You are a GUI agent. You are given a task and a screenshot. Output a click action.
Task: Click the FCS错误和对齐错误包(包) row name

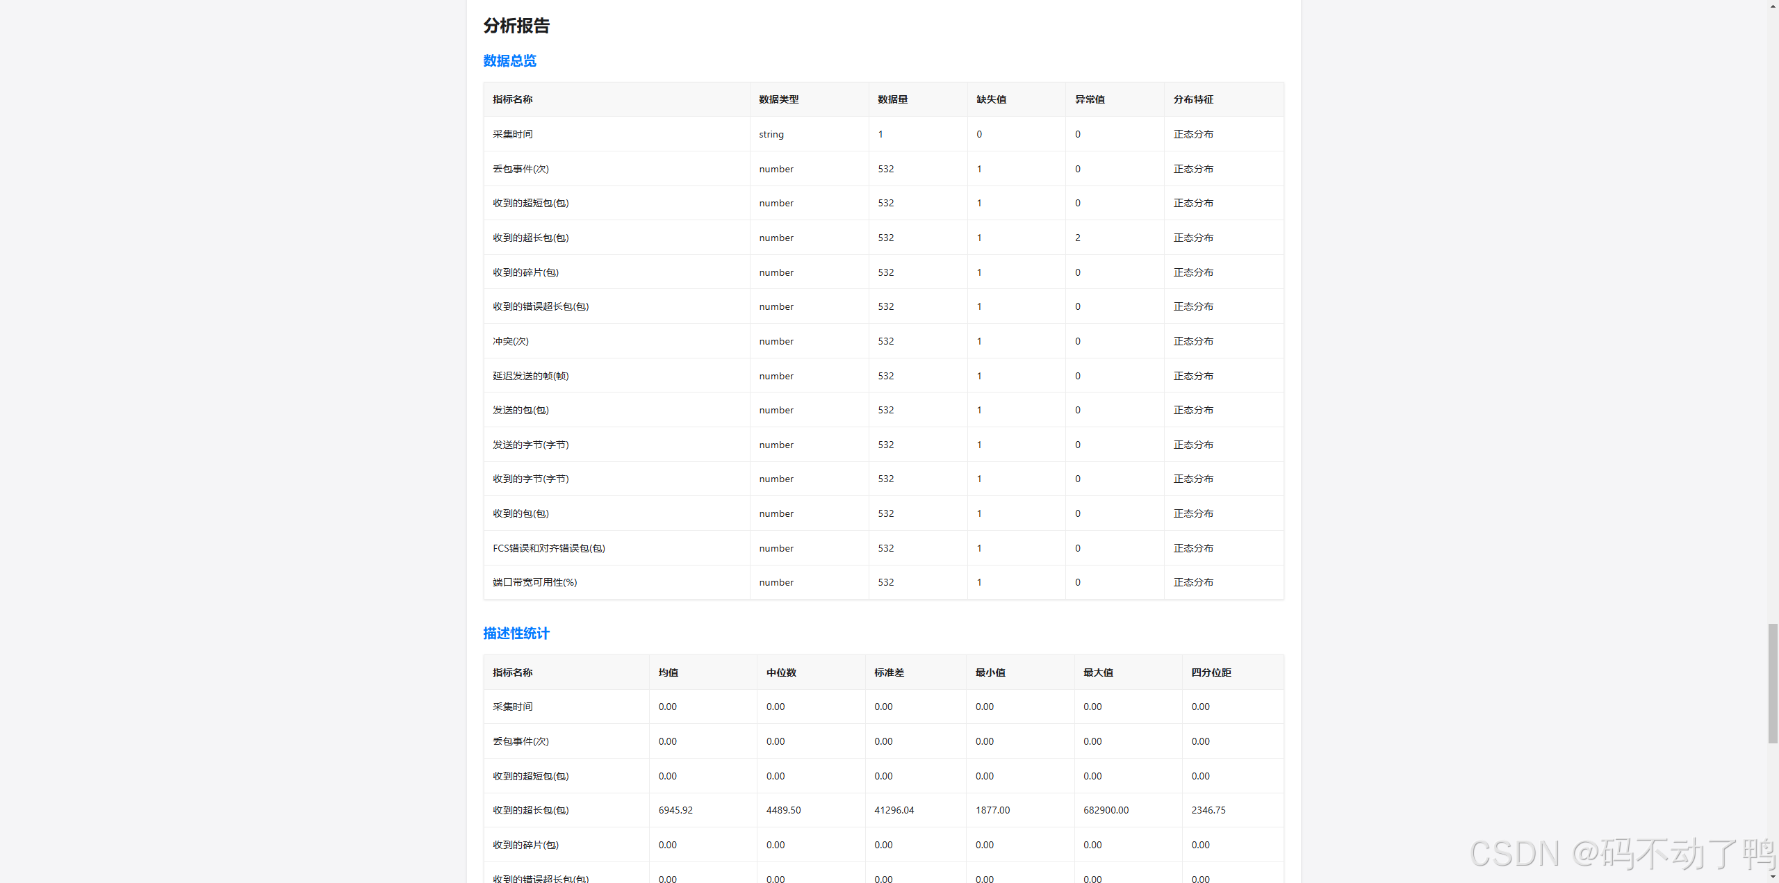[548, 548]
